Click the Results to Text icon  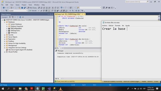point(61,11)
